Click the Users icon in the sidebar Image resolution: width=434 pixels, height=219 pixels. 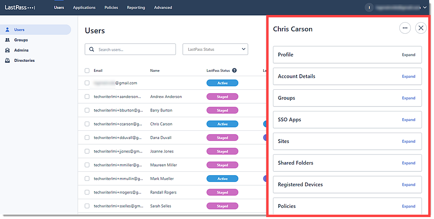(8, 30)
